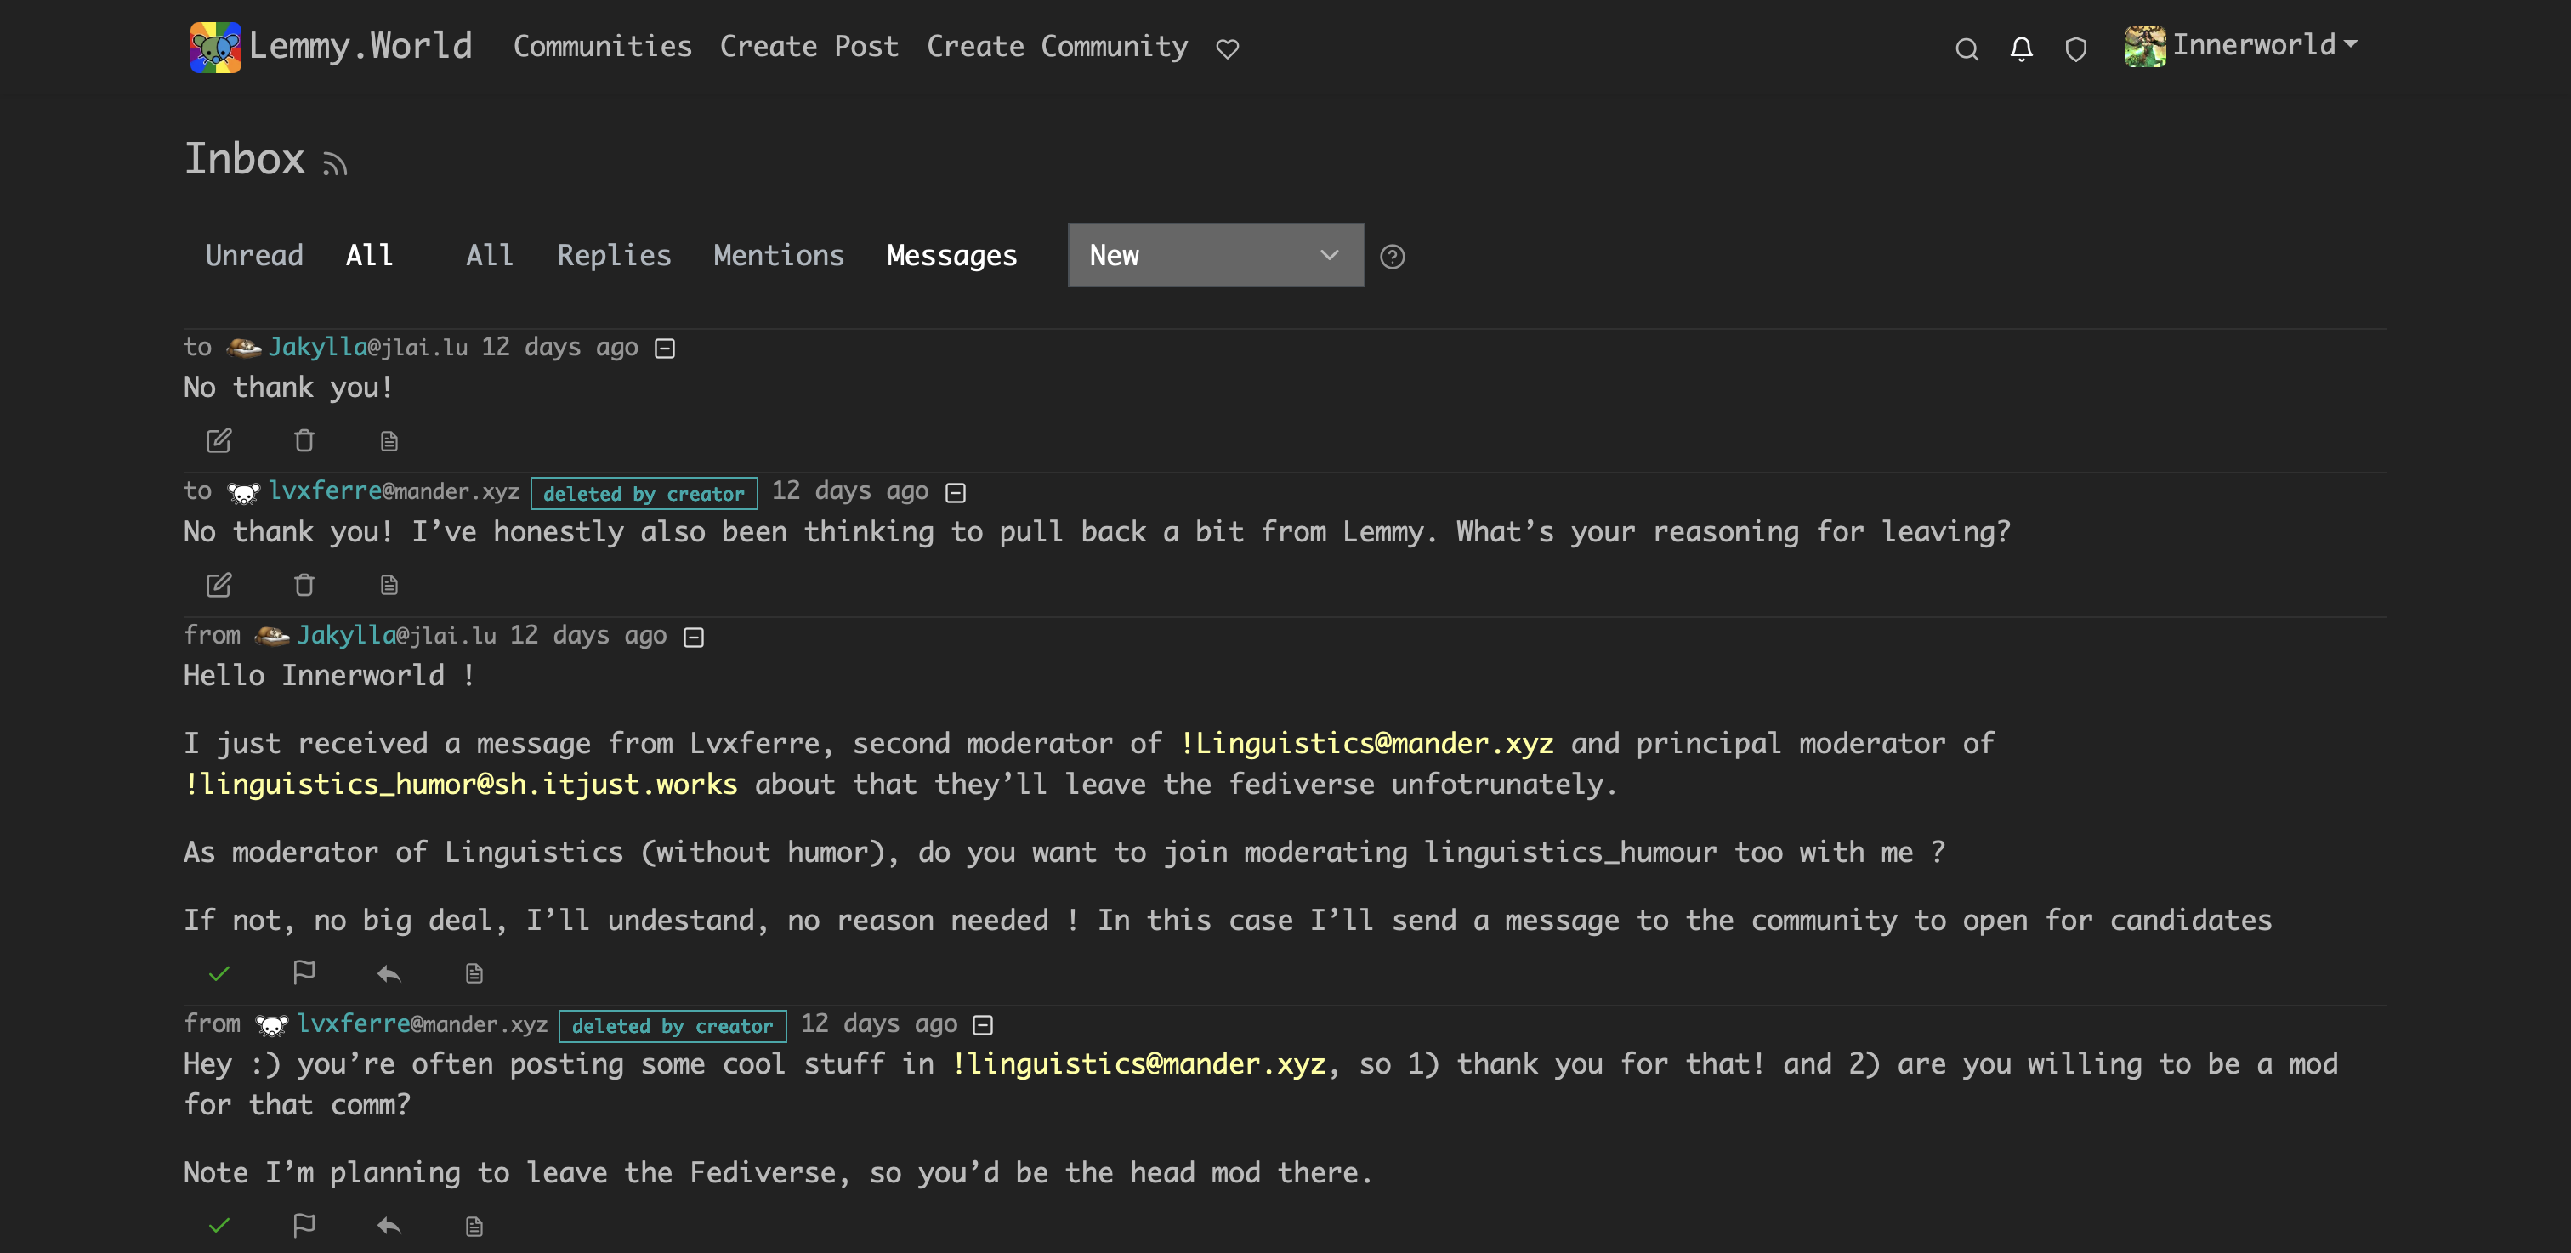
Task: Report Jakylla's message with flag icon
Action: click(304, 972)
